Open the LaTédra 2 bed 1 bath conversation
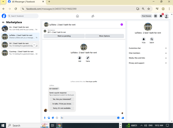The height and width of the screenshot is (128, 173). 20,37
